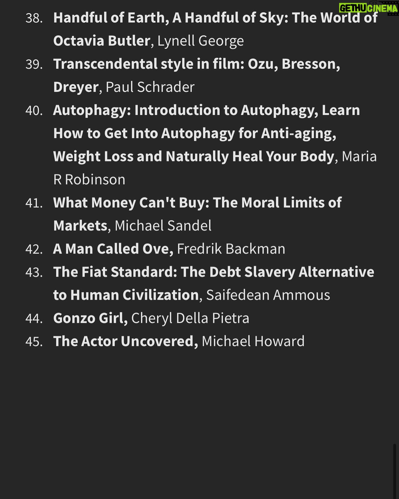This screenshot has height=499, width=399.
Task: Select What Money Can't Buy title
Action: coord(197,214)
